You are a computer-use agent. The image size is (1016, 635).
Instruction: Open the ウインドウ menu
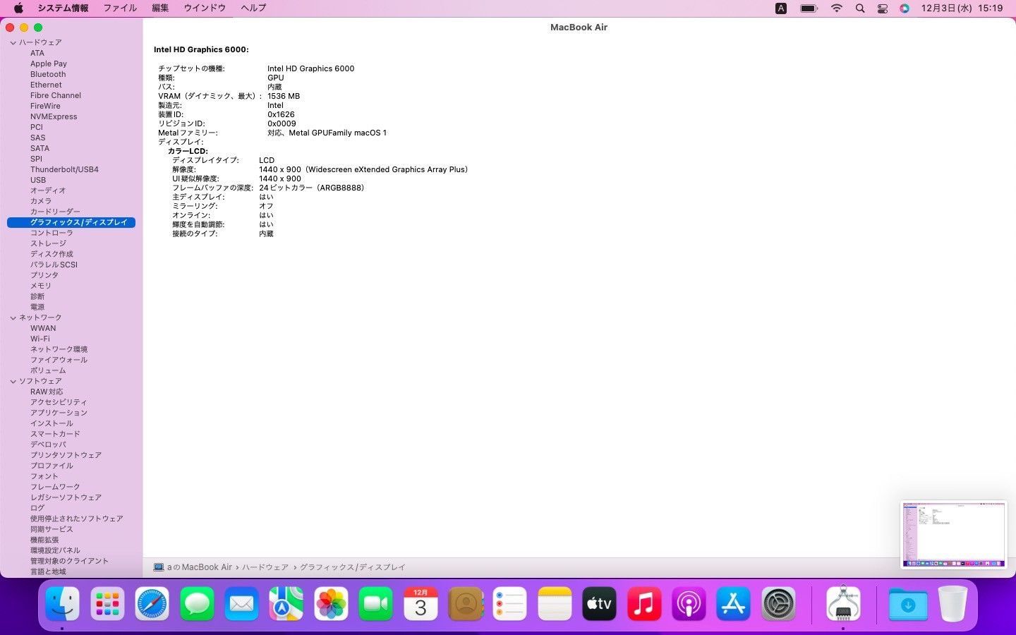click(x=205, y=8)
